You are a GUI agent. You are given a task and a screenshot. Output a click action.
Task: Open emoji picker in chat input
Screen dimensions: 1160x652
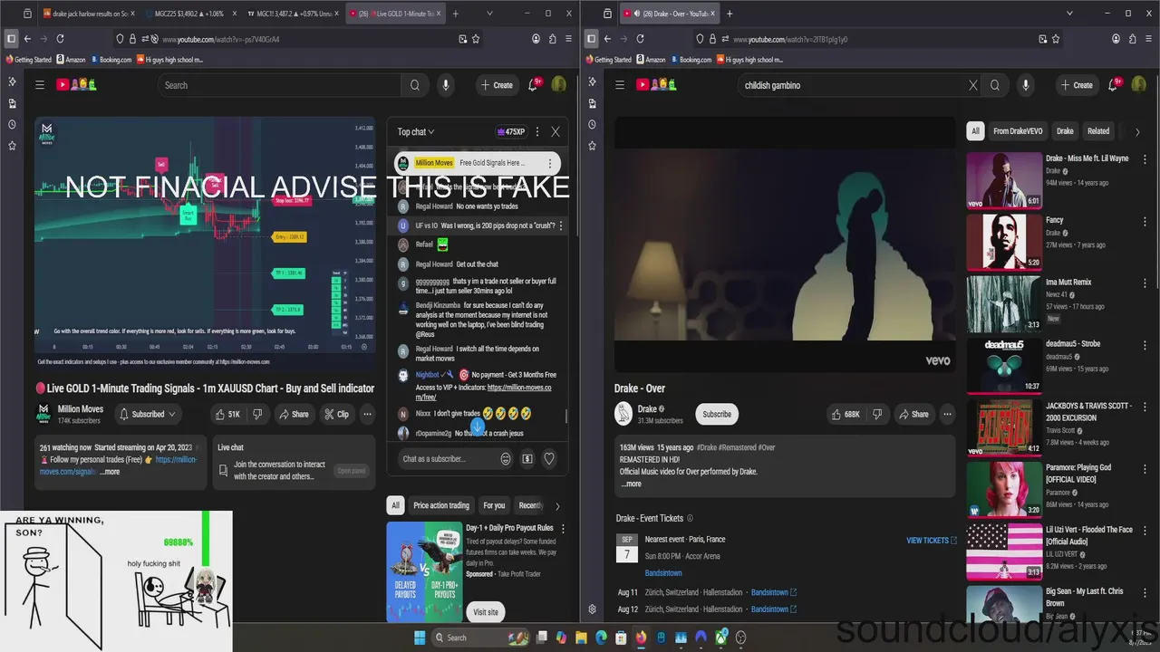[506, 459]
